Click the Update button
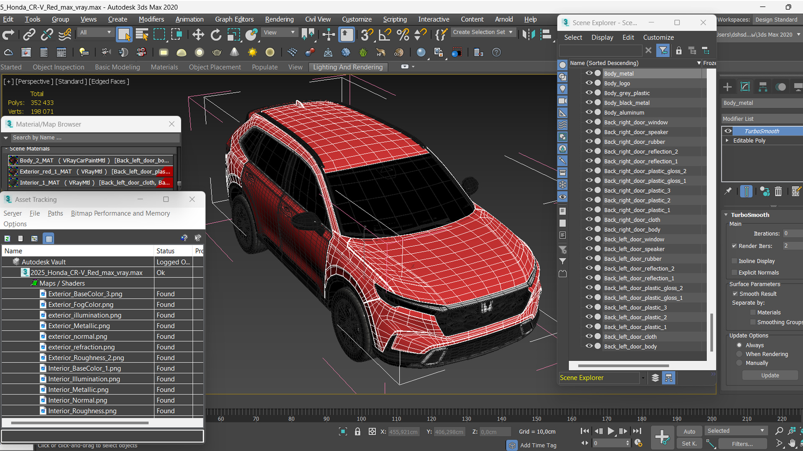 770,375
